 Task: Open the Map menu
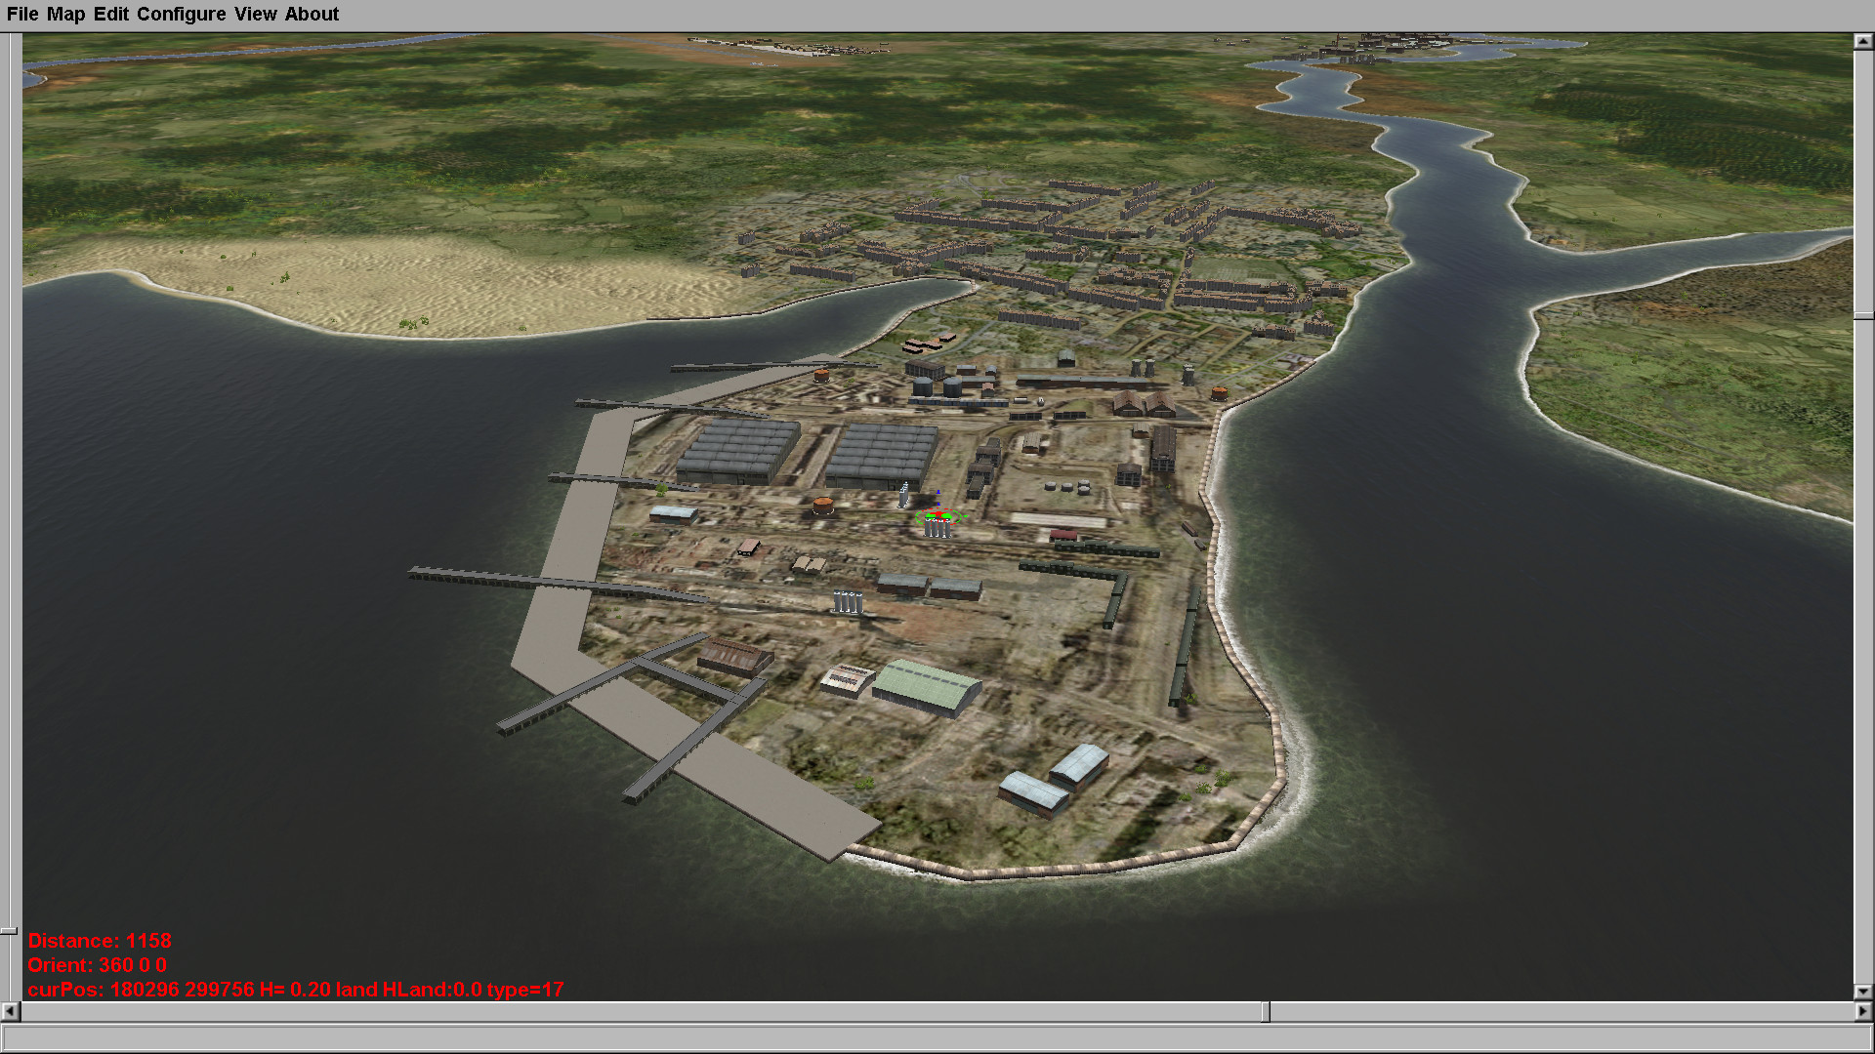click(65, 14)
